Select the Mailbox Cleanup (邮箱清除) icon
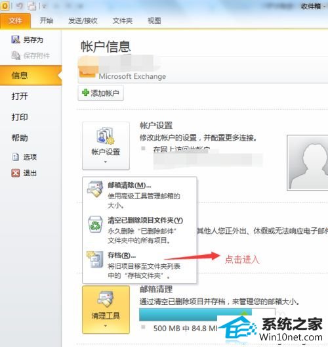 (x=95, y=189)
